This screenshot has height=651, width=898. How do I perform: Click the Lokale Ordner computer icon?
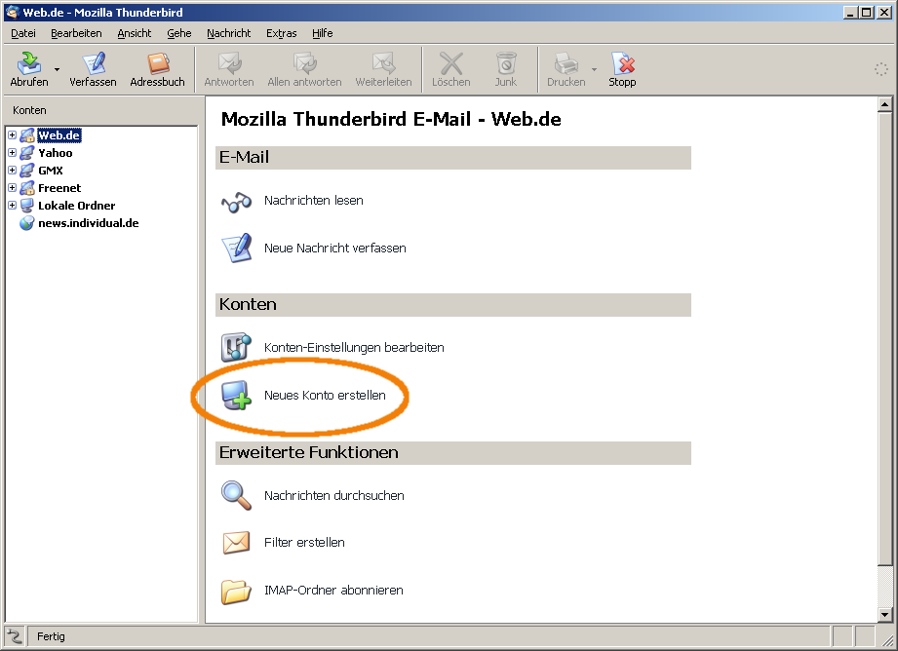coord(27,206)
